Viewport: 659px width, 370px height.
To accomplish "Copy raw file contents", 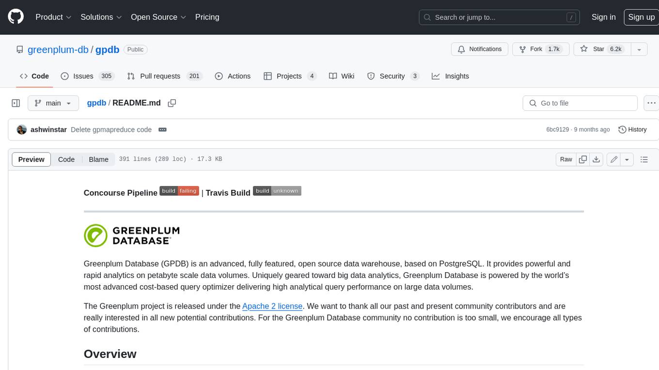I will click(x=583, y=159).
